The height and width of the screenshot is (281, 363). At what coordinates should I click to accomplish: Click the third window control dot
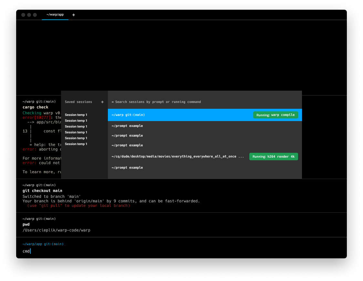pos(35,15)
